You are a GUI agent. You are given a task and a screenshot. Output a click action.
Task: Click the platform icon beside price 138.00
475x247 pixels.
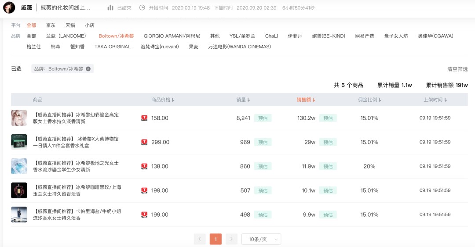tap(145, 167)
